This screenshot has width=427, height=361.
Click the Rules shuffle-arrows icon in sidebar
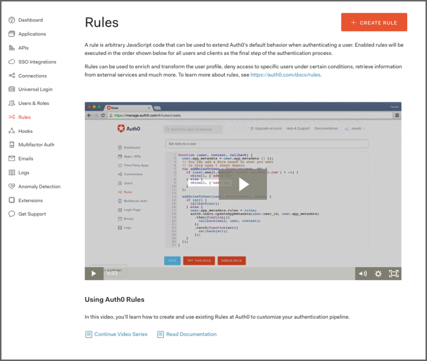click(12, 117)
